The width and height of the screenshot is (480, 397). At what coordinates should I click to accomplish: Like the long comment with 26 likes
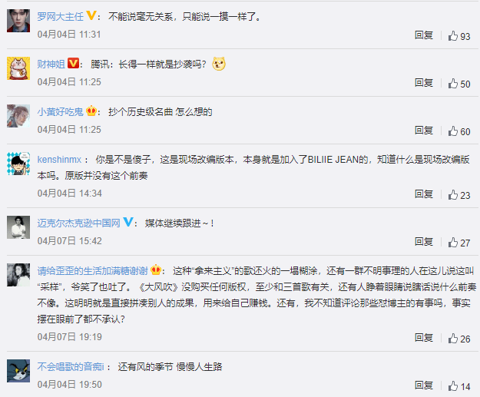(x=458, y=339)
